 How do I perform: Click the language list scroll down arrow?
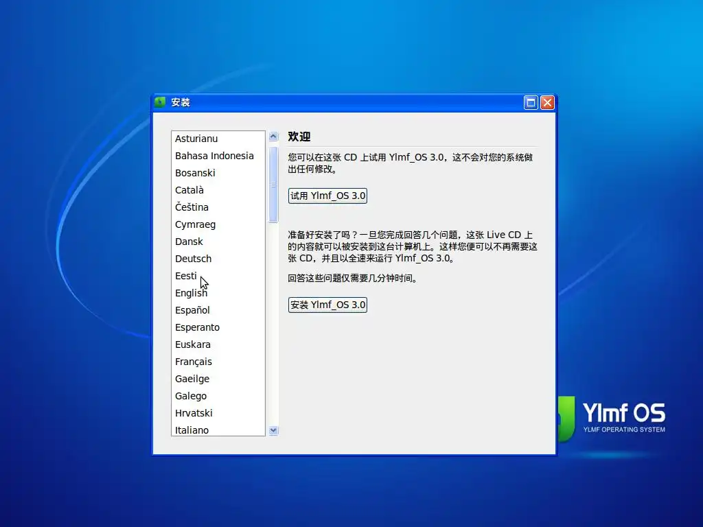(x=273, y=431)
